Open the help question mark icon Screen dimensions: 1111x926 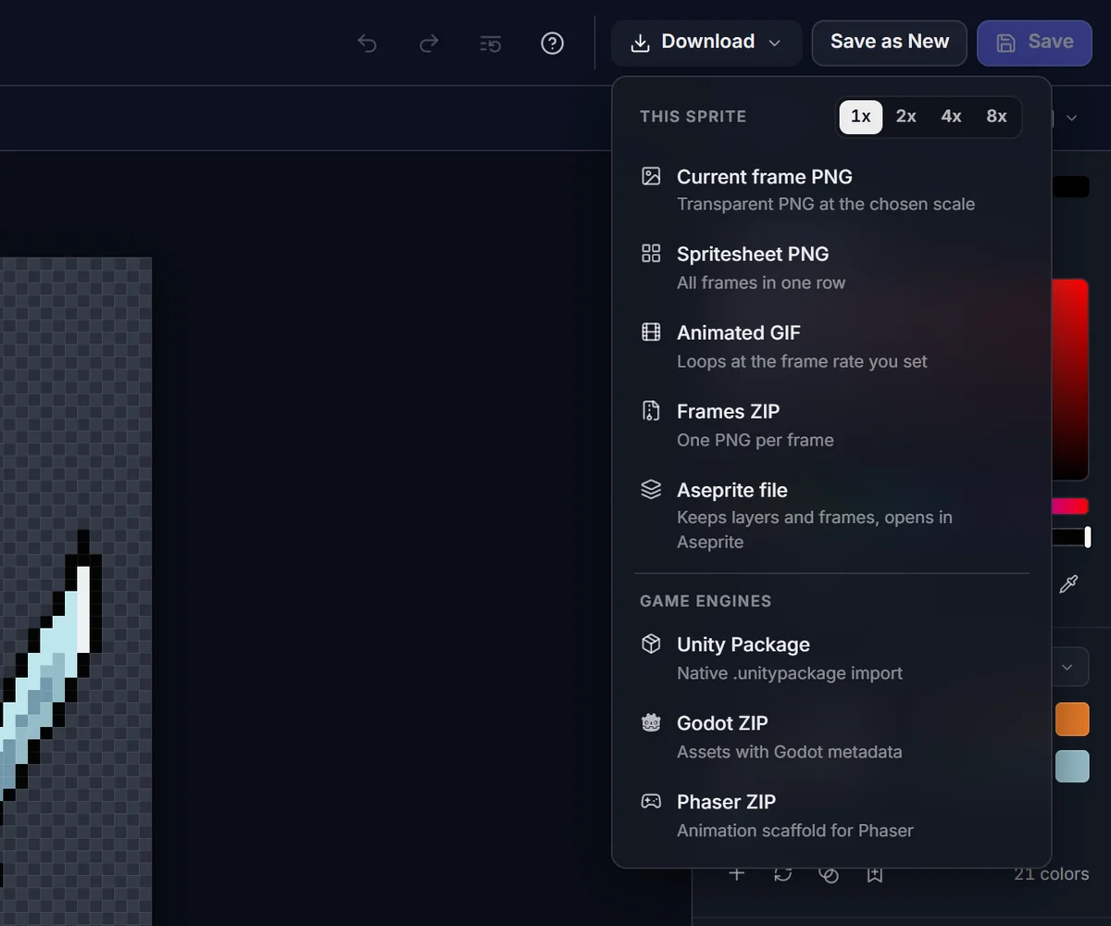click(x=553, y=44)
